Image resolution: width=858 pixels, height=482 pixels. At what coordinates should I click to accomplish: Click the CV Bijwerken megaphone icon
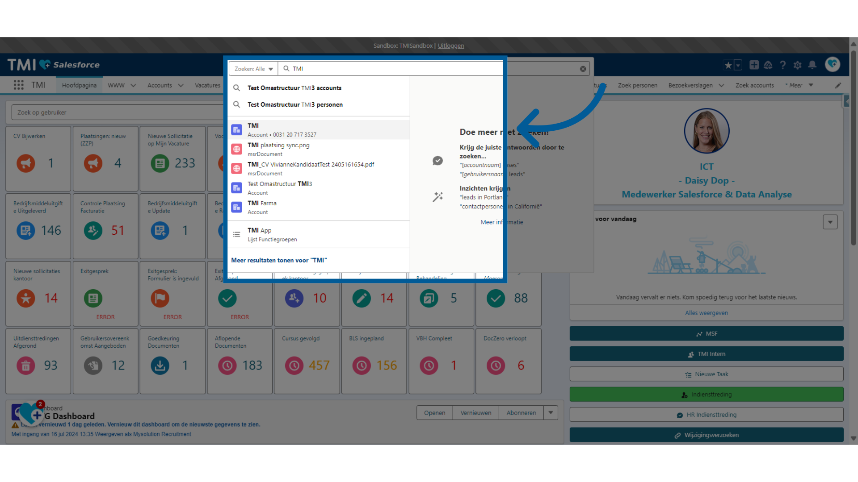26,163
